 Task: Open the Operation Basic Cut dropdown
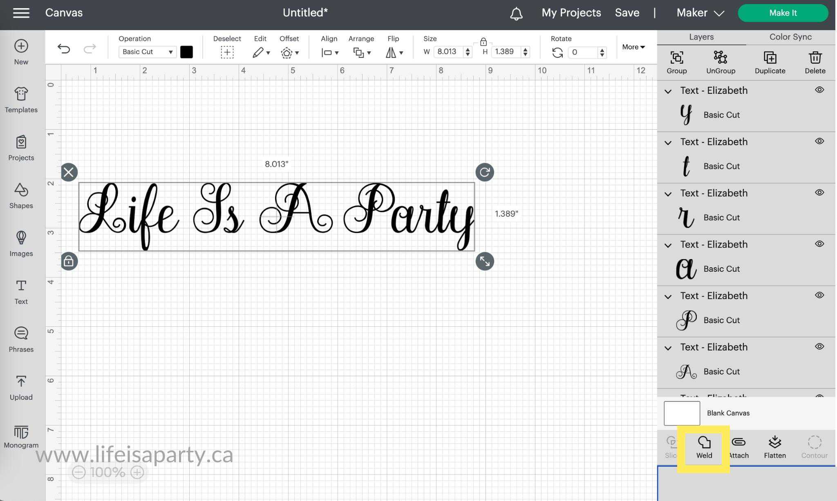click(148, 52)
